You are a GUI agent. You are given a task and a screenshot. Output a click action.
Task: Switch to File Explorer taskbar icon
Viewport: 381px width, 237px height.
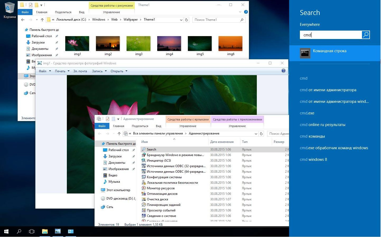45,231
